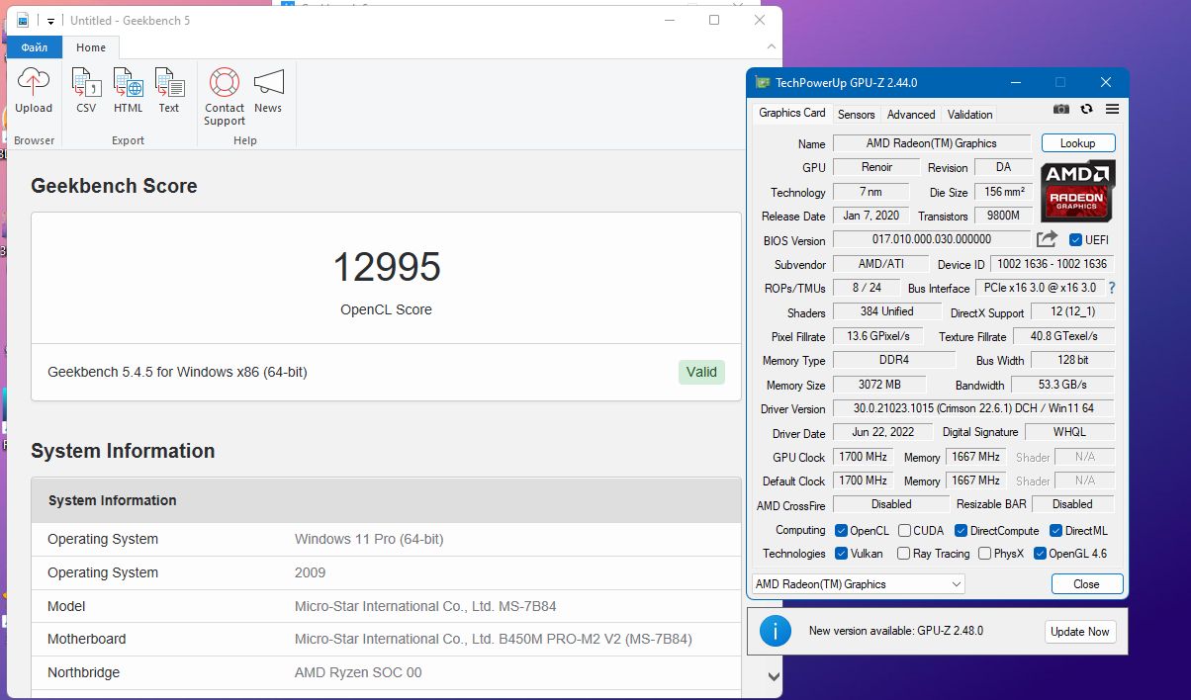Image resolution: width=1191 pixels, height=700 pixels.
Task: Open GPU-Z hamburger menu
Action: 1112,109
